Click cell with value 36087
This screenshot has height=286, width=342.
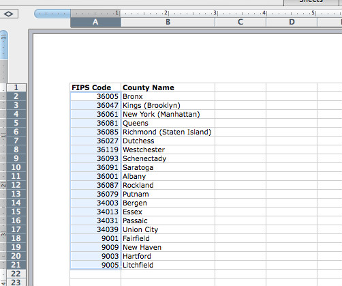click(x=95, y=185)
